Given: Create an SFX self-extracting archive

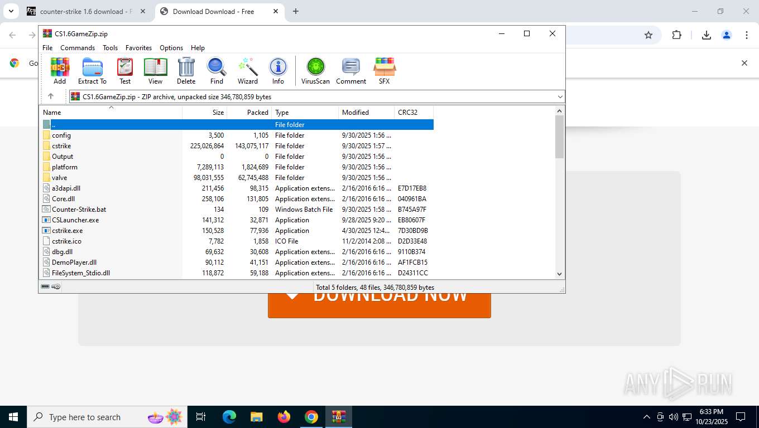Looking at the screenshot, I should (x=384, y=71).
